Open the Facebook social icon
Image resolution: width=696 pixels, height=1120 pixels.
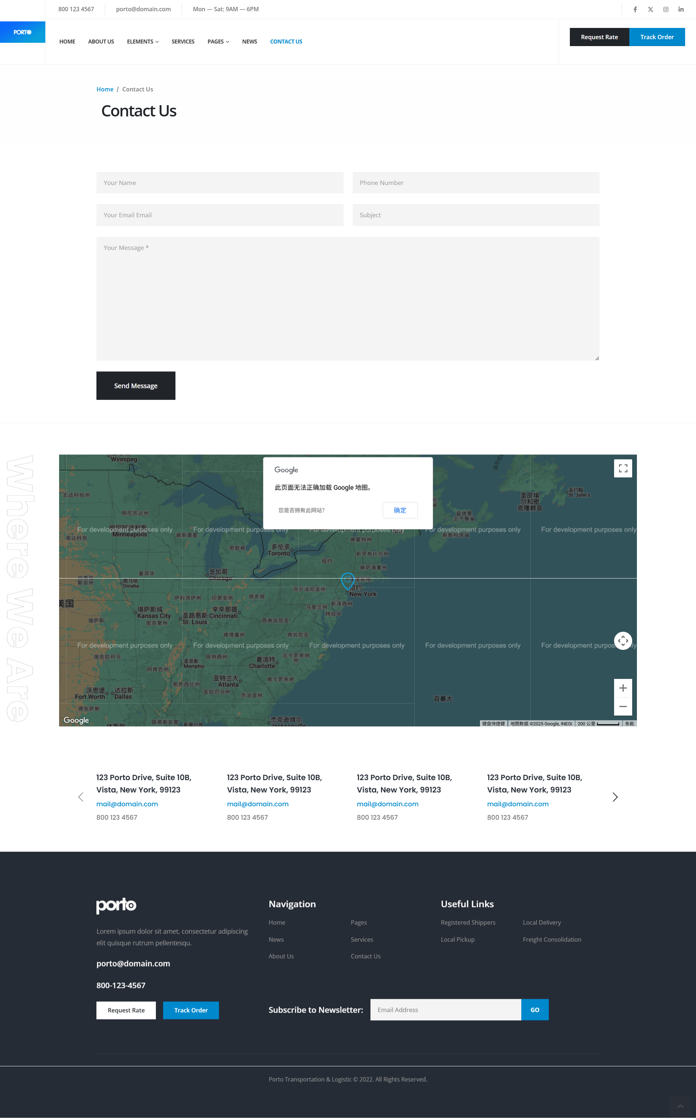coord(635,9)
